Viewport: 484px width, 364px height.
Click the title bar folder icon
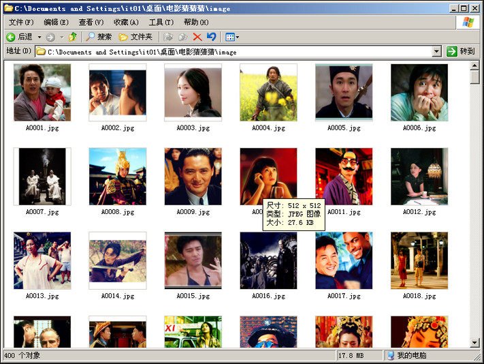(9, 8)
